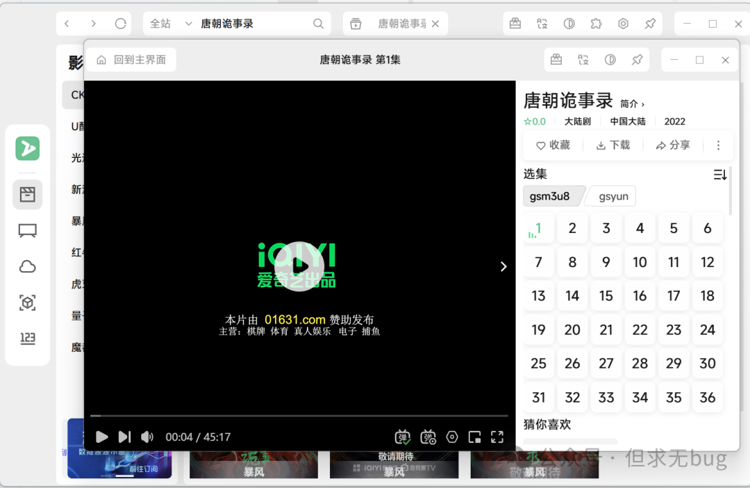Click the 下载 download button
The height and width of the screenshot is (488, 750).
613,145
